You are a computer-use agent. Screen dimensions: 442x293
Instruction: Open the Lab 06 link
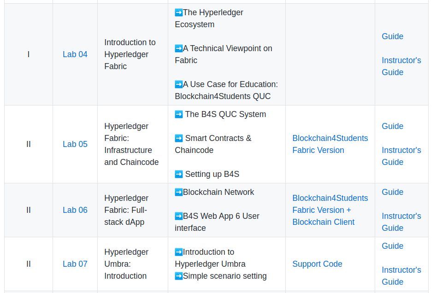point(75,210)
